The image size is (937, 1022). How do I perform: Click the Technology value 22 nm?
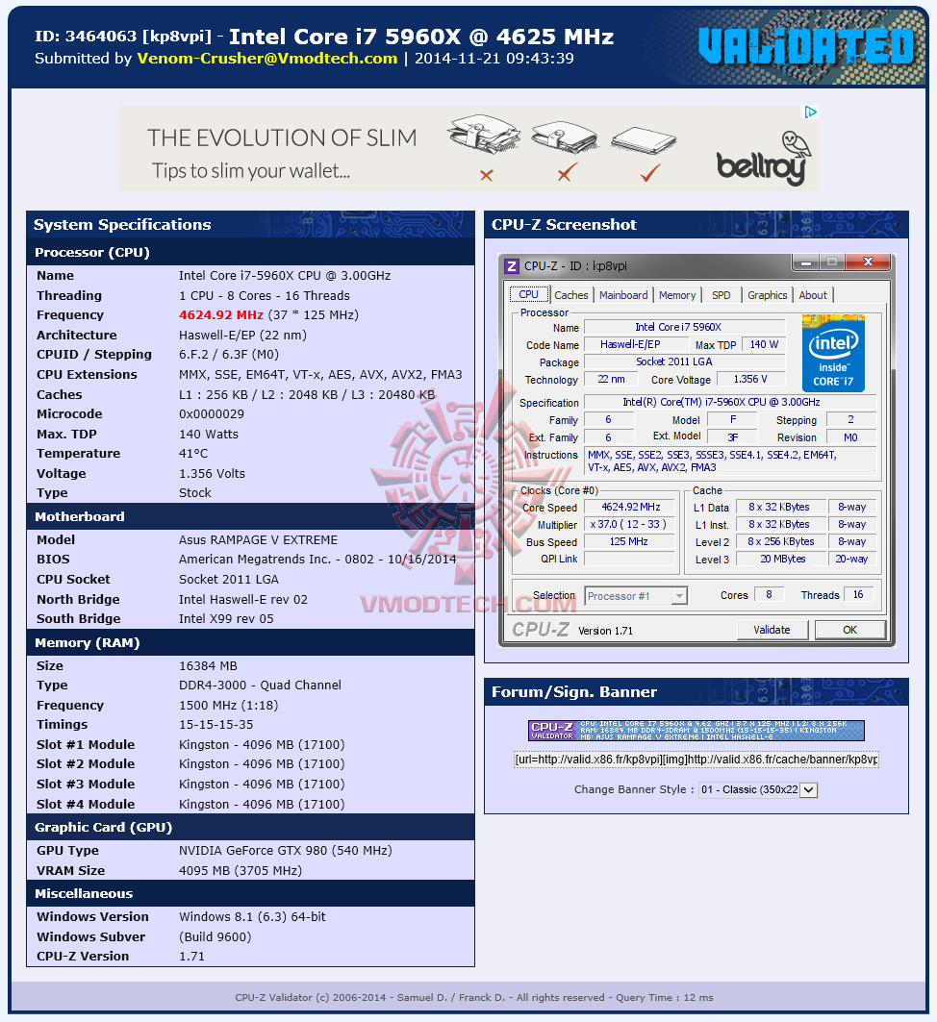611,379
